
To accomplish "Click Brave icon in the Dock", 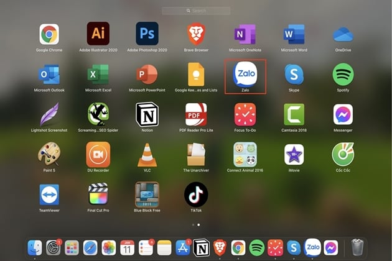I will click(x=220, y=248).
